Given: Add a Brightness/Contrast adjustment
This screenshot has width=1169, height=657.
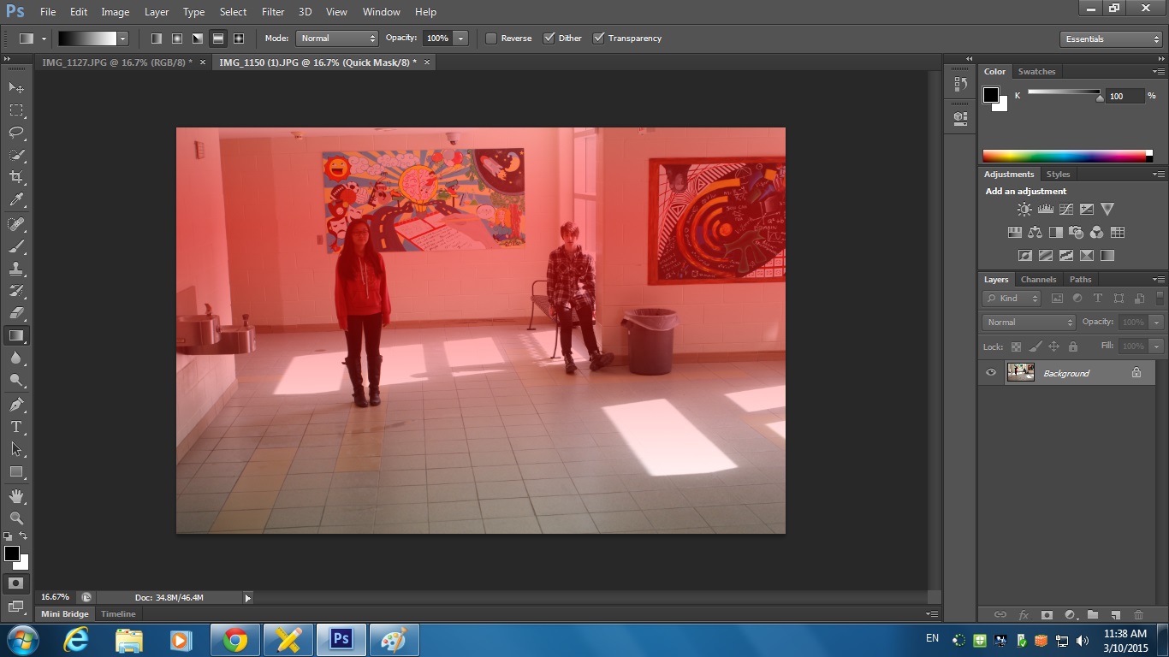Looking at the screenshot, I should pyautogui.click(x=1024, y=209).
